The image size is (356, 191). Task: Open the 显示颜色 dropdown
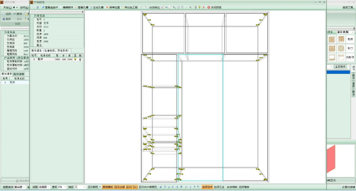point(94,187)
